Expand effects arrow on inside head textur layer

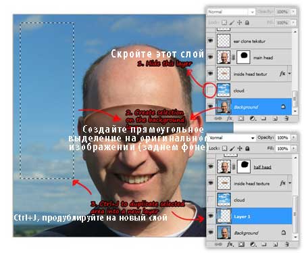(x=289, y=74)
